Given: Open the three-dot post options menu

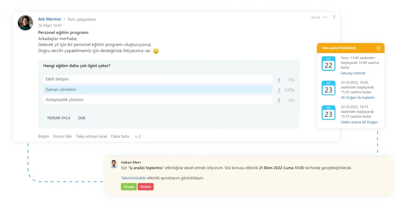Looking at the screenshot, I should coord(325,17).
